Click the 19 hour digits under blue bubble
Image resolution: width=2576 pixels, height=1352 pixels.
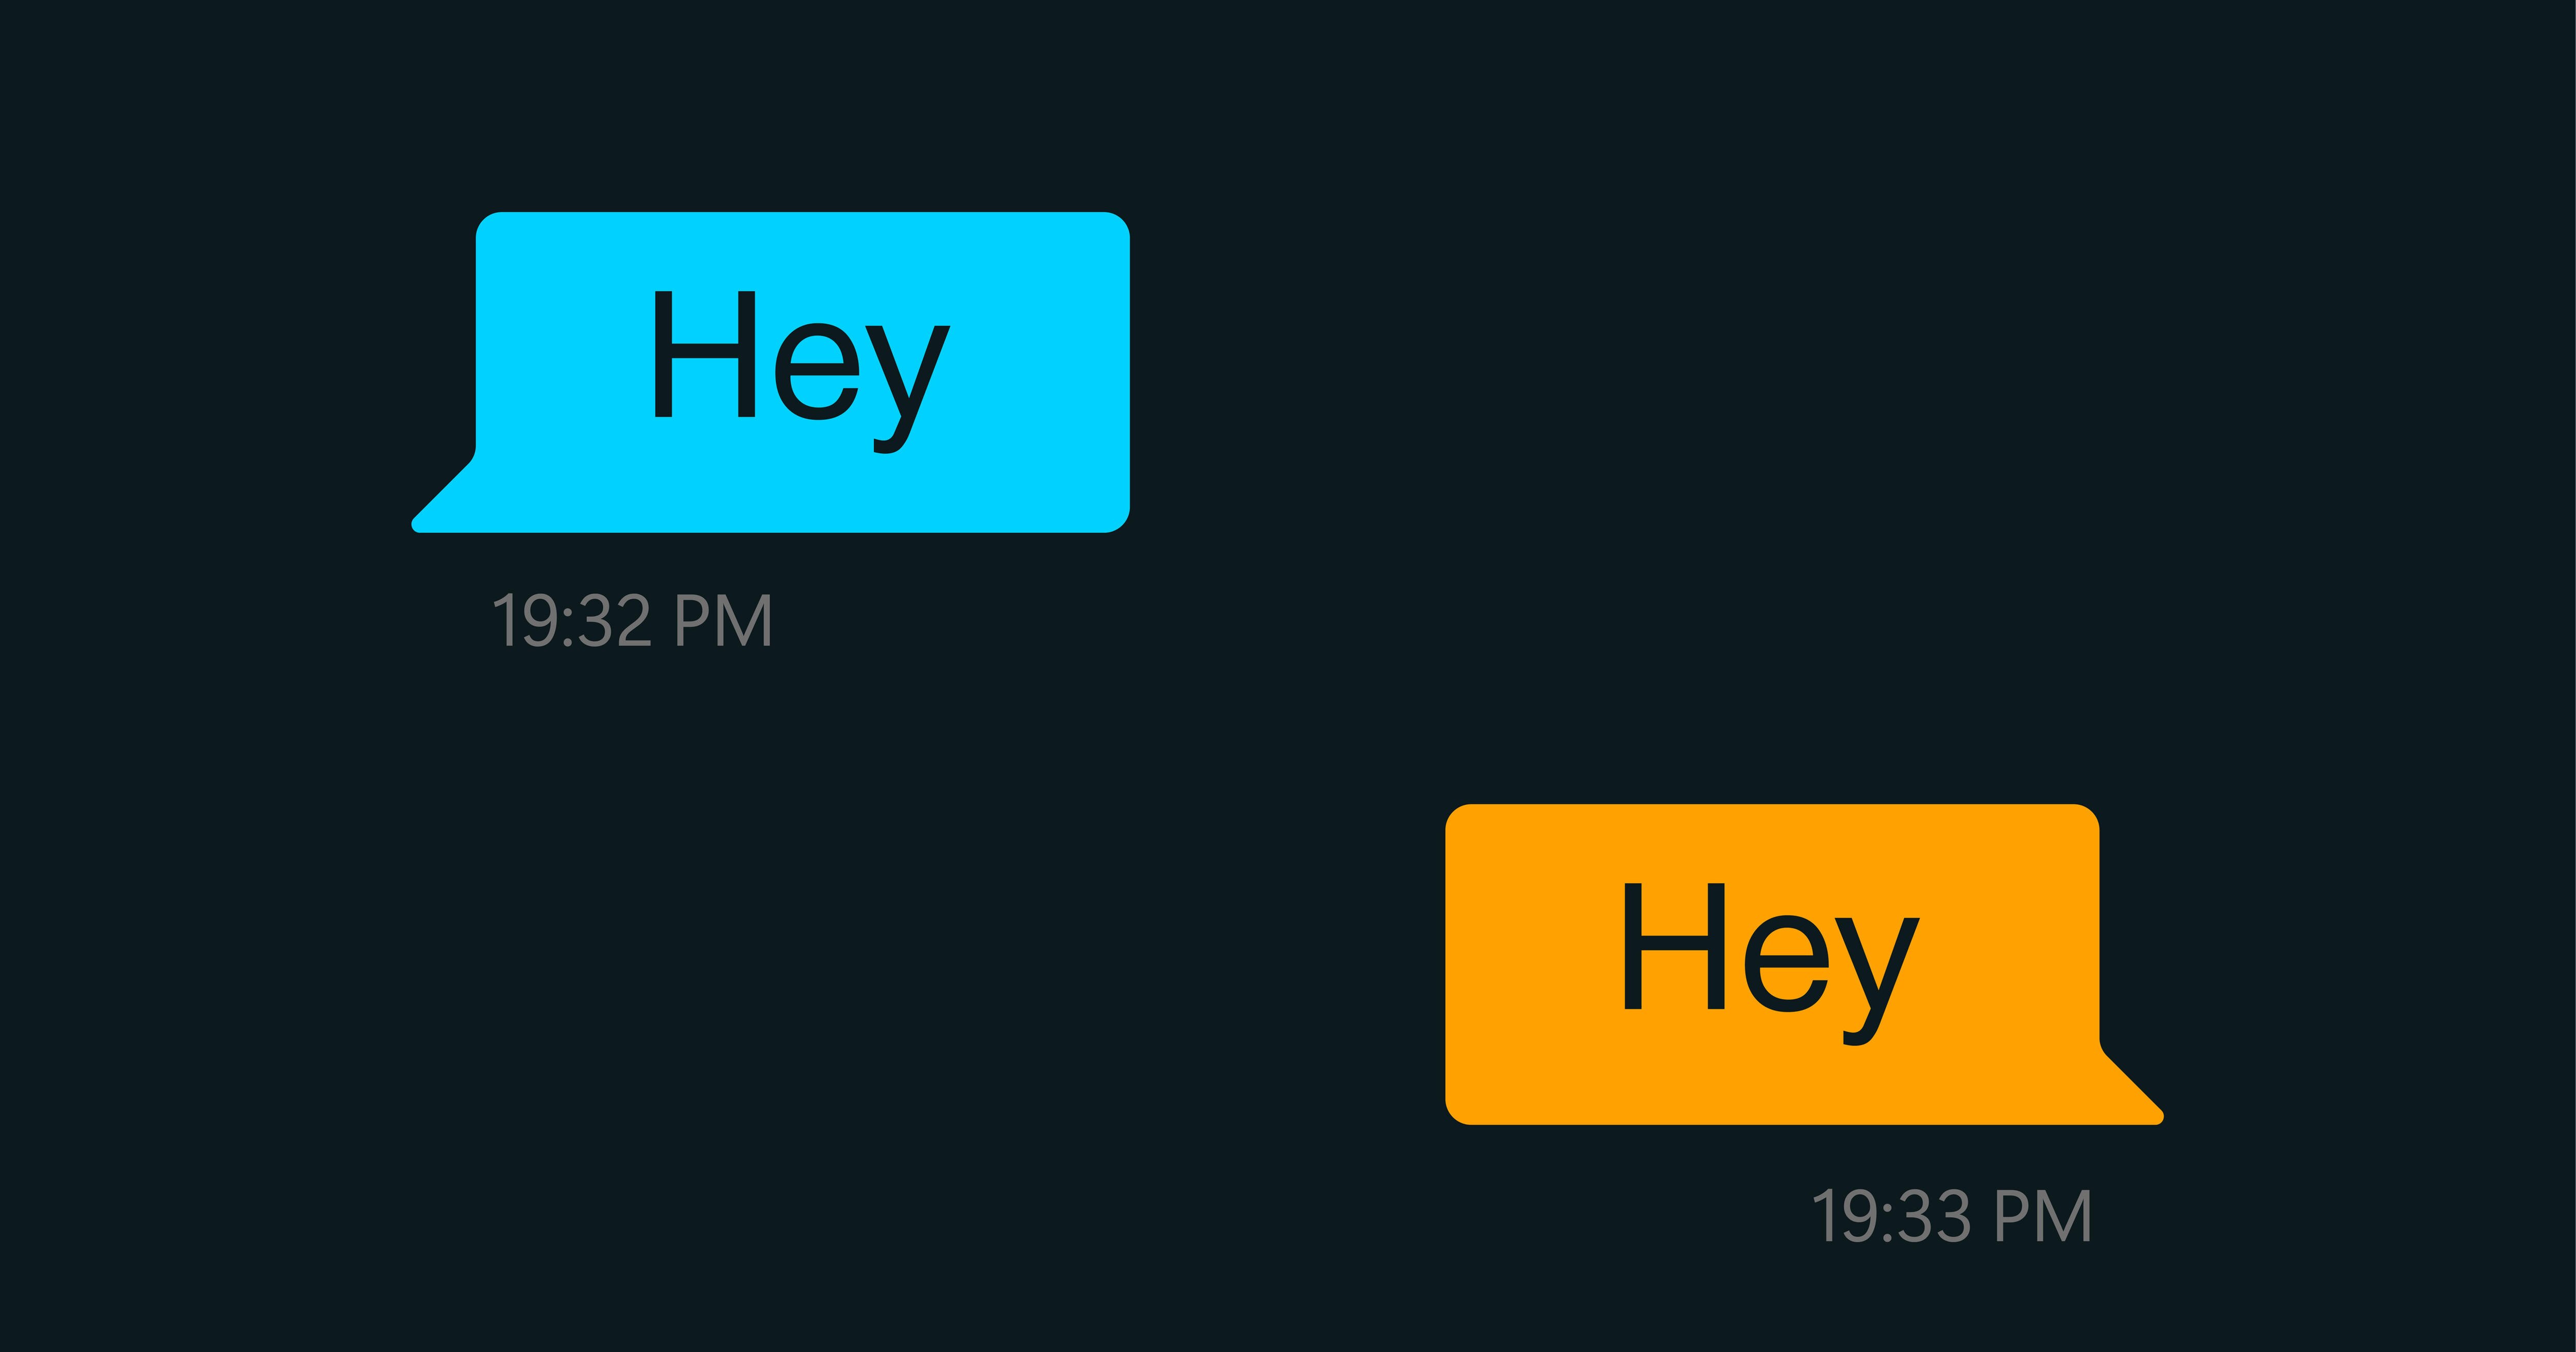point(524,621)
